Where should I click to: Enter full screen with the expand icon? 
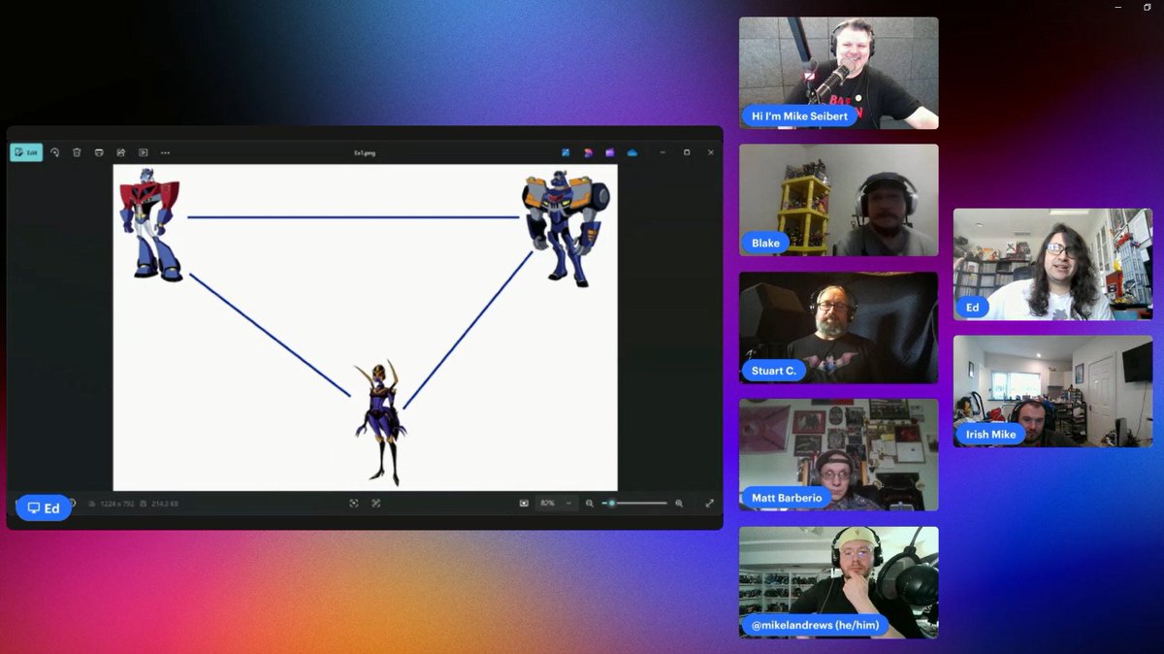tap(709, 503)
